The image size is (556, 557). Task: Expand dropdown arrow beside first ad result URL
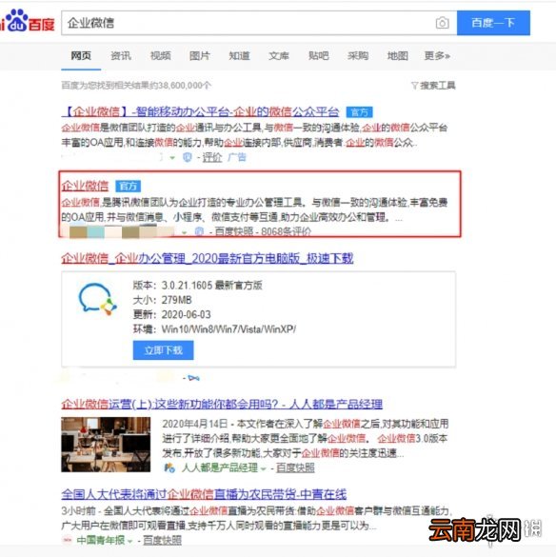click(172, 157)
